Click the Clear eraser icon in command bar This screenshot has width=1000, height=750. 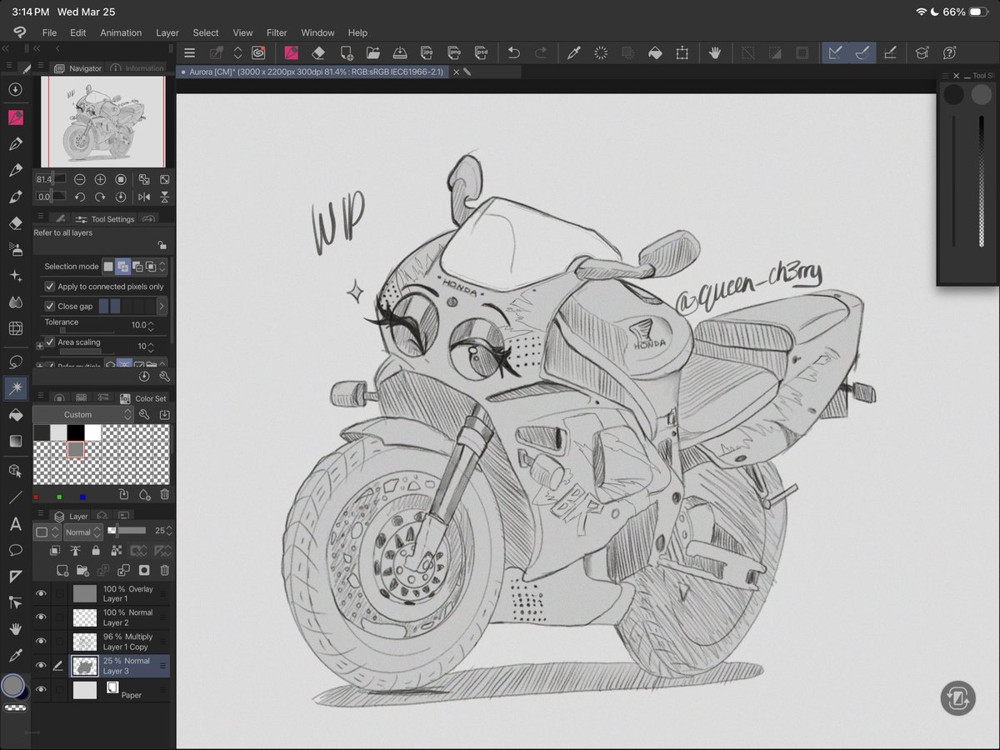coord(318,52)
